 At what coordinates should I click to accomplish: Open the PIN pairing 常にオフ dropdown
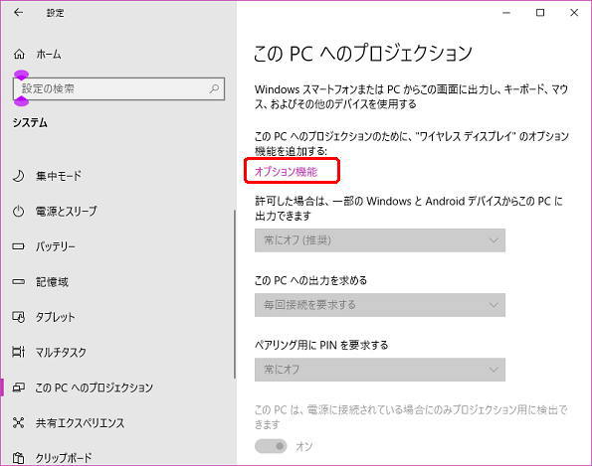coord(380,370)
